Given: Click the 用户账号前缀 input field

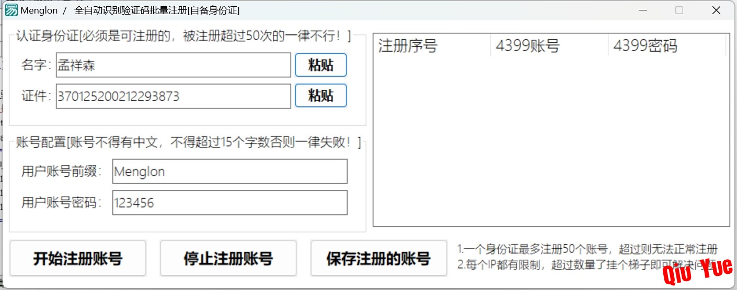Looking at the screenshot, I should pyautogui.click(x=230, y=172).
